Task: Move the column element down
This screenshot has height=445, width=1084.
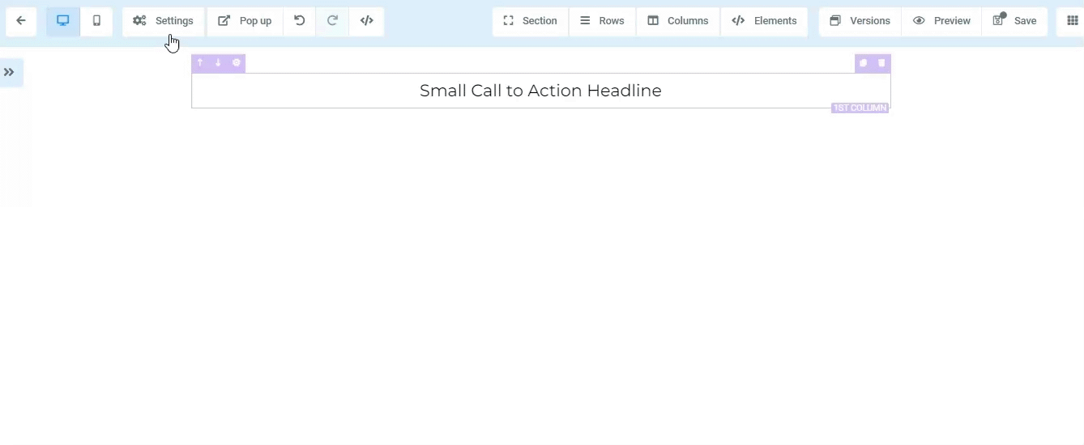Action: [x=218, y=63]
